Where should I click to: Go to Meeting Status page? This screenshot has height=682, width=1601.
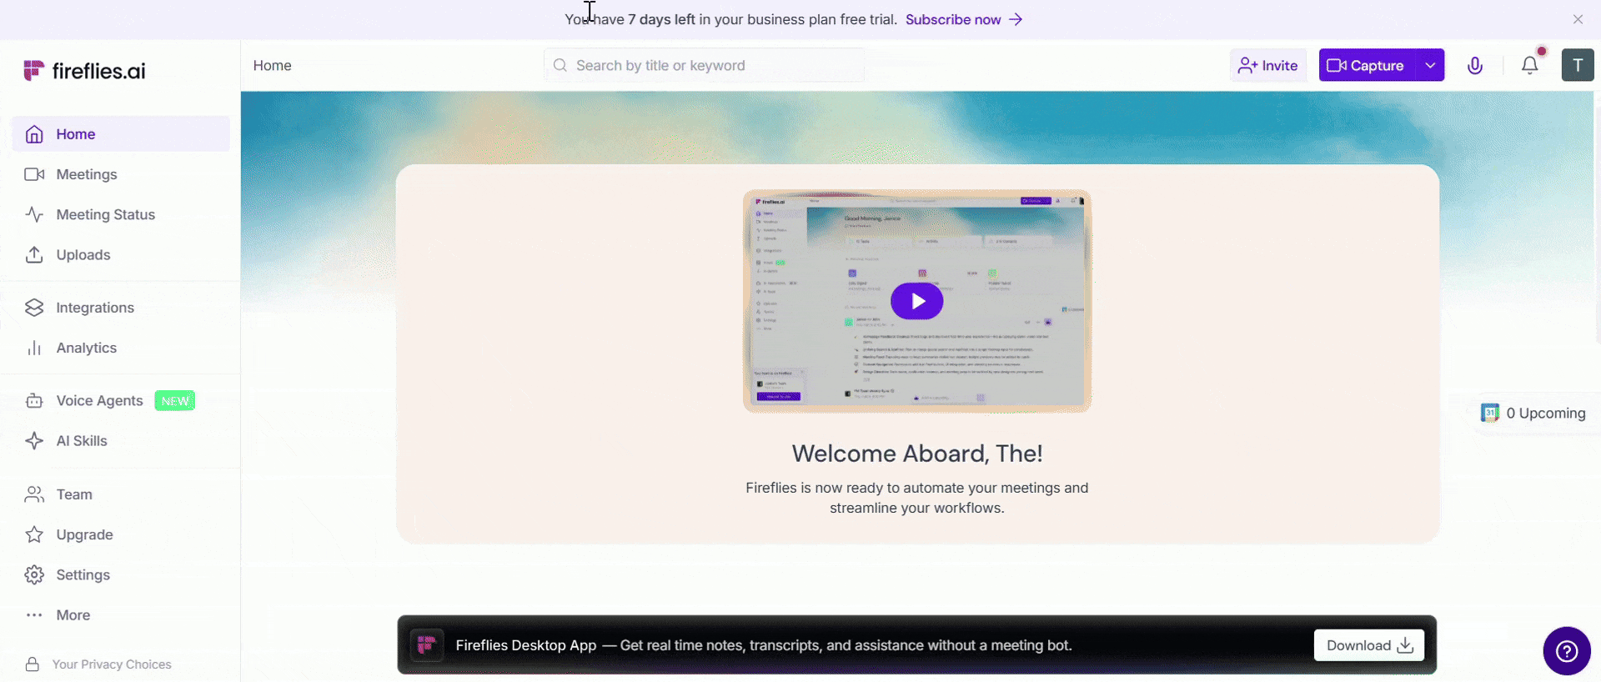[121, 214]
